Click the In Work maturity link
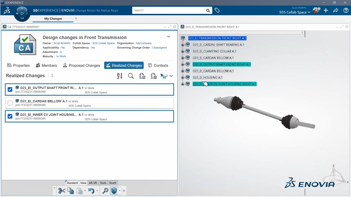This screenshot has width=351, height=197. pos(61,56)
